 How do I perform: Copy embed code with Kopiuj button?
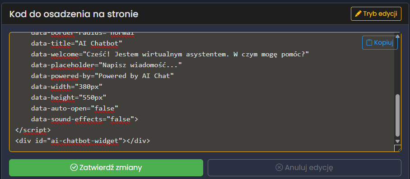click(380, 42)
